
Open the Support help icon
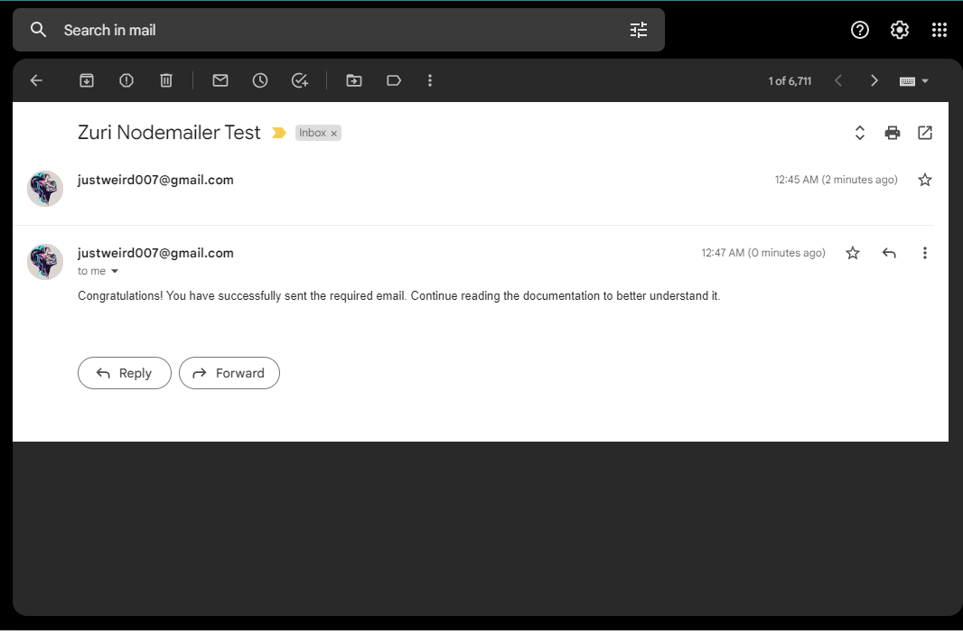[860, 30]
